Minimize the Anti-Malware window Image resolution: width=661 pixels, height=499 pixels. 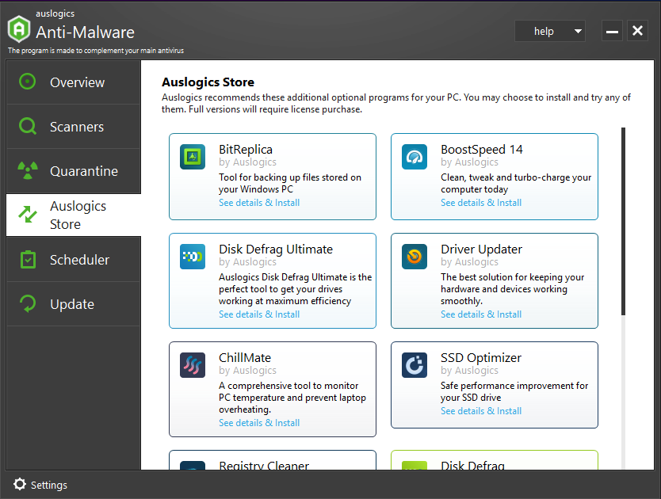[x=612, y=31]
